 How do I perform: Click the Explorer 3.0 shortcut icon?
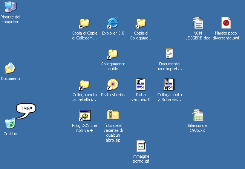click(113, 23)
